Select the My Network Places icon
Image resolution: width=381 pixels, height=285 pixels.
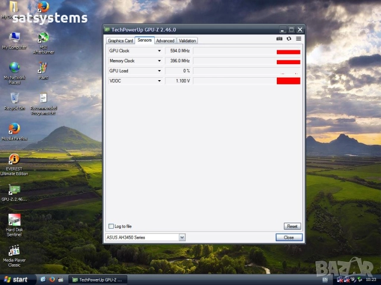tap(14, 73)
